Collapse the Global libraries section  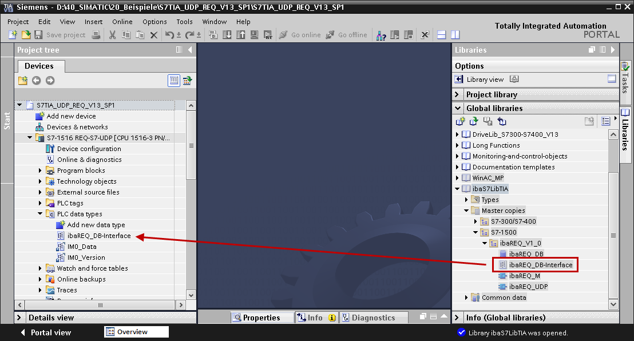[457, 108]
